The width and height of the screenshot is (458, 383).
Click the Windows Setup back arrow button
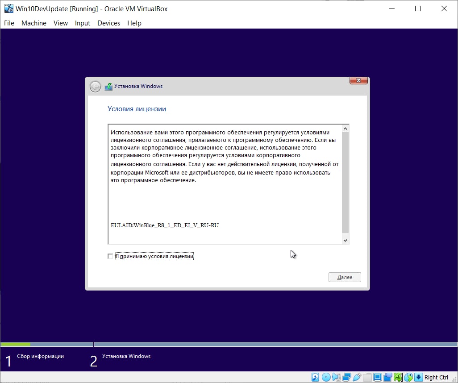tap(95, 87)
